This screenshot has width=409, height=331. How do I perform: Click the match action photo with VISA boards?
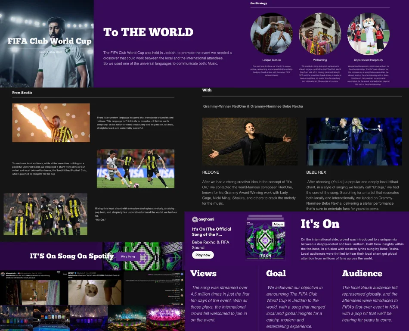(135, 169)
